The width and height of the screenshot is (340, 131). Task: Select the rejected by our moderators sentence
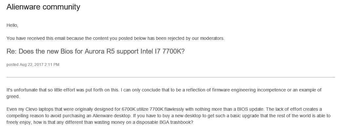pos(115,39)
